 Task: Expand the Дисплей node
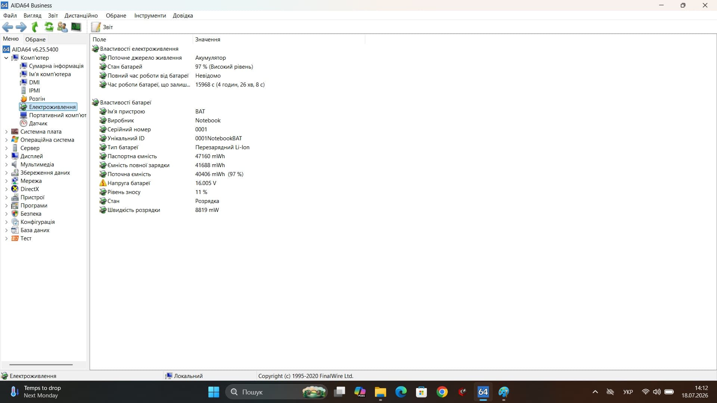pos(6,156)
